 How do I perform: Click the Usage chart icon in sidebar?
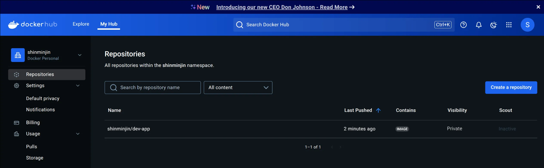click(17, 134)
